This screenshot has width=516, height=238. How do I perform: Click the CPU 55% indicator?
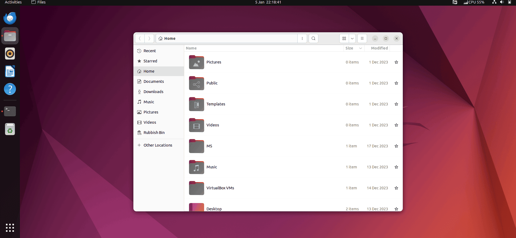(474, 2)
